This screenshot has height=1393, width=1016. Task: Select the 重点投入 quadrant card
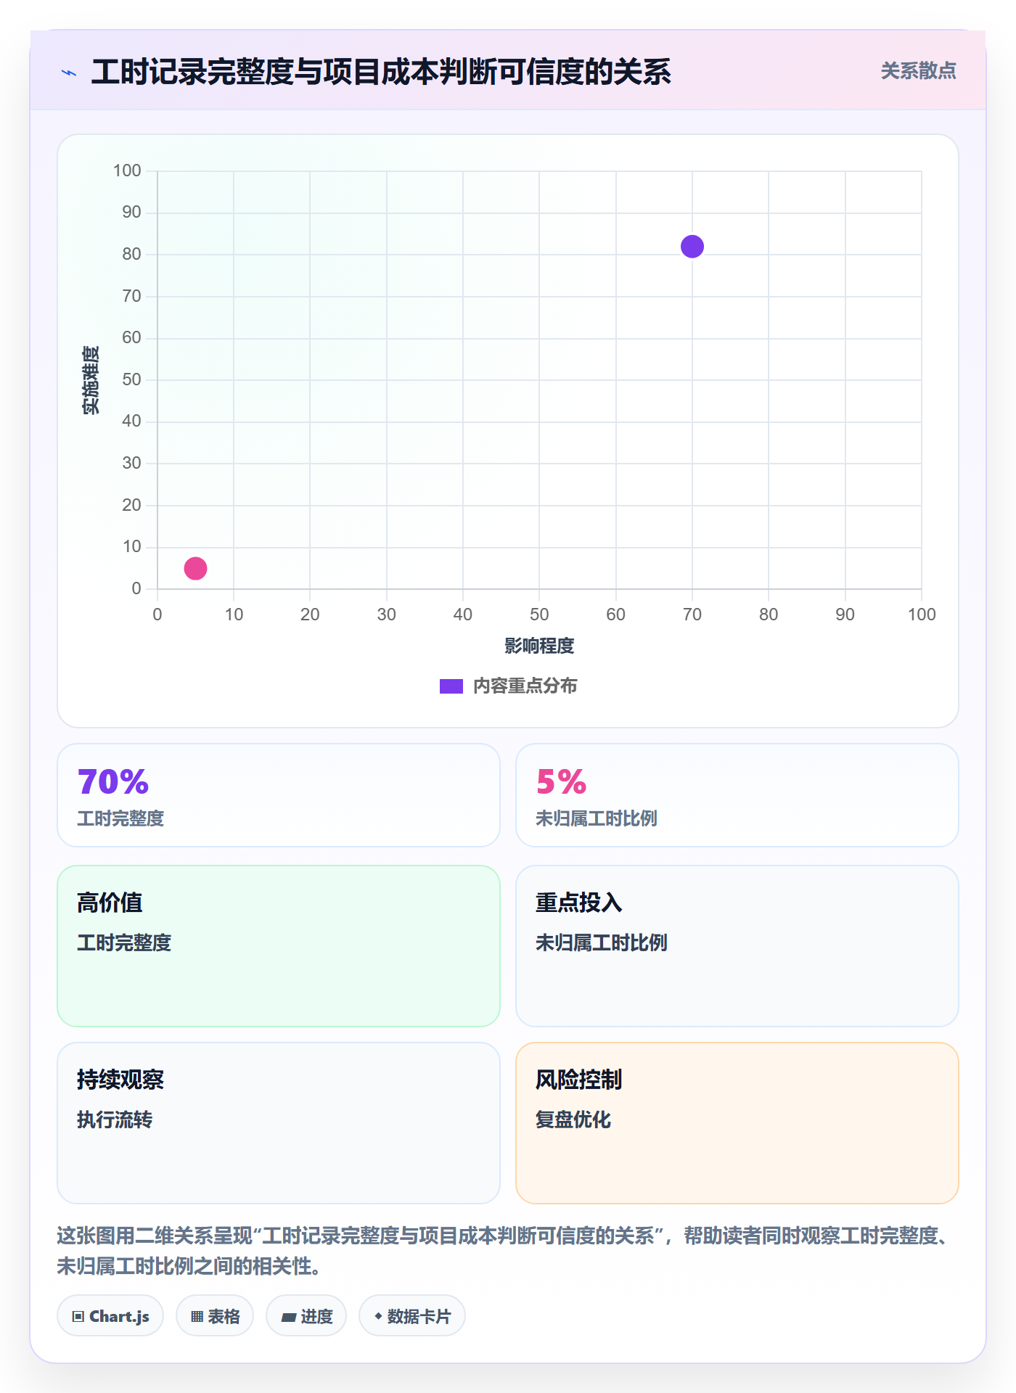[x=737, y=946]
